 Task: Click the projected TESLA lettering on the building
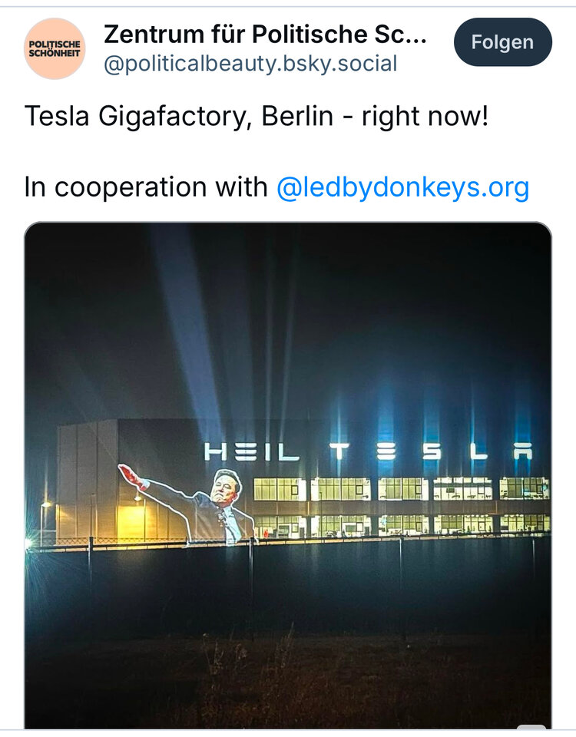point(430,452)
